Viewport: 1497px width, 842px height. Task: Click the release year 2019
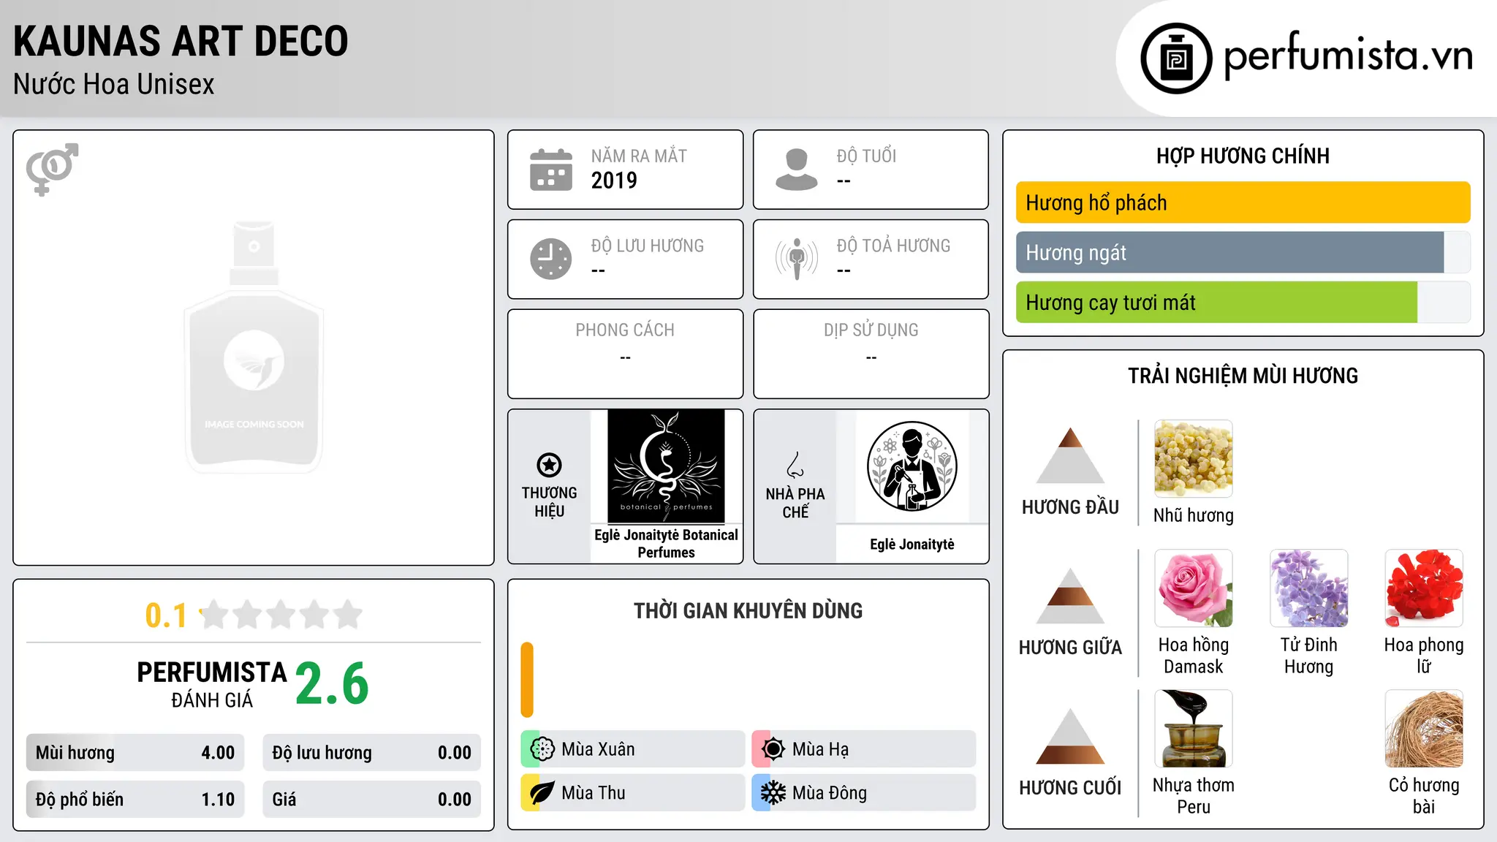[614, 181]
